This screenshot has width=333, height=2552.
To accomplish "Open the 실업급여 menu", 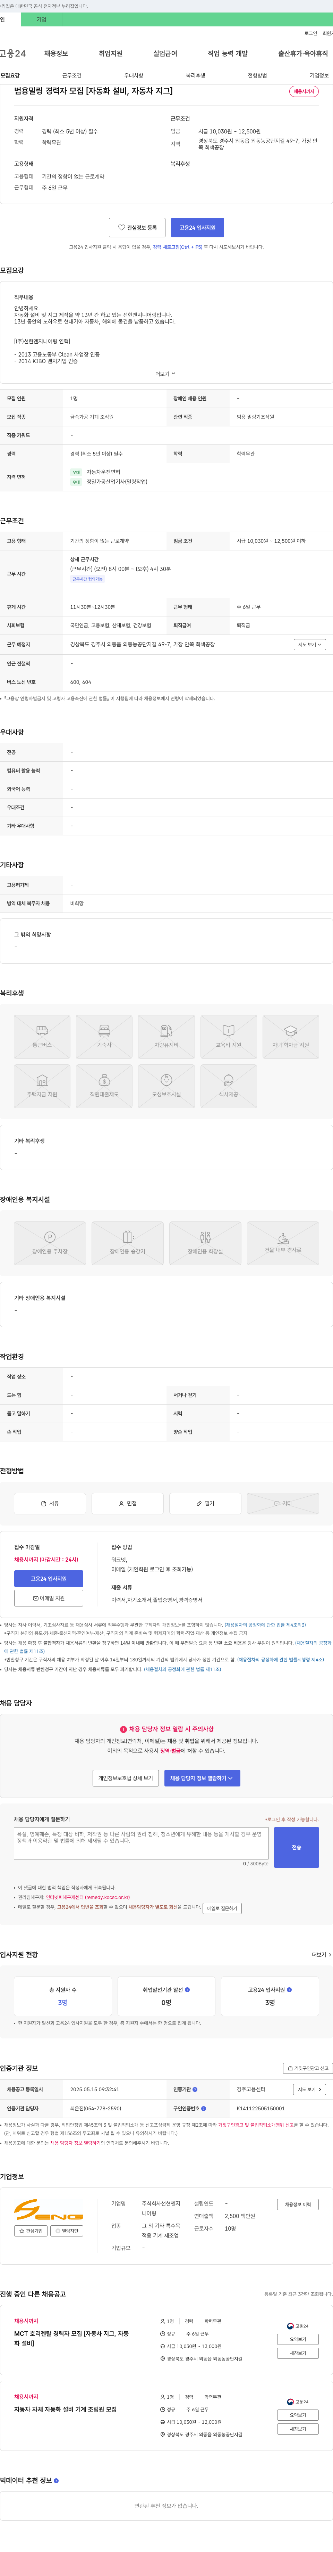I will [165, 54].
